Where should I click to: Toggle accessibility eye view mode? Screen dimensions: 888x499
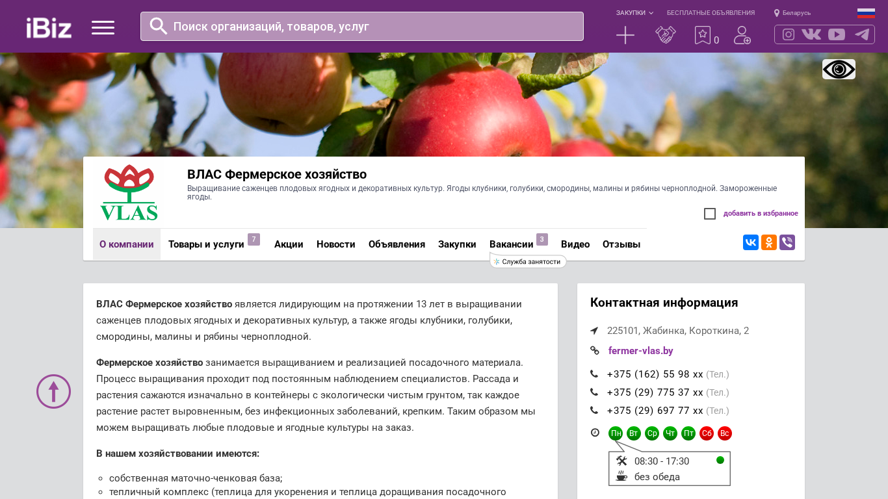click(839, 69)
